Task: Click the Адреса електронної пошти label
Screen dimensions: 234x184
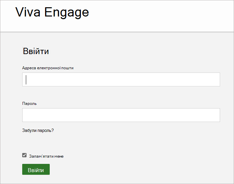Action: 48,68
